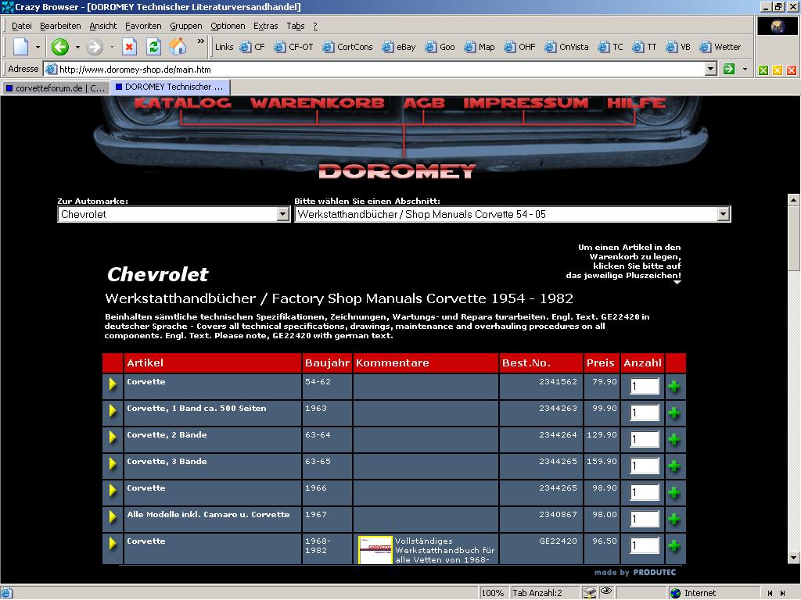The height and width of the screenshot is (600, 801).
Task: Add Corvette 2 Bände manual via plus
Action: (674, 439)
